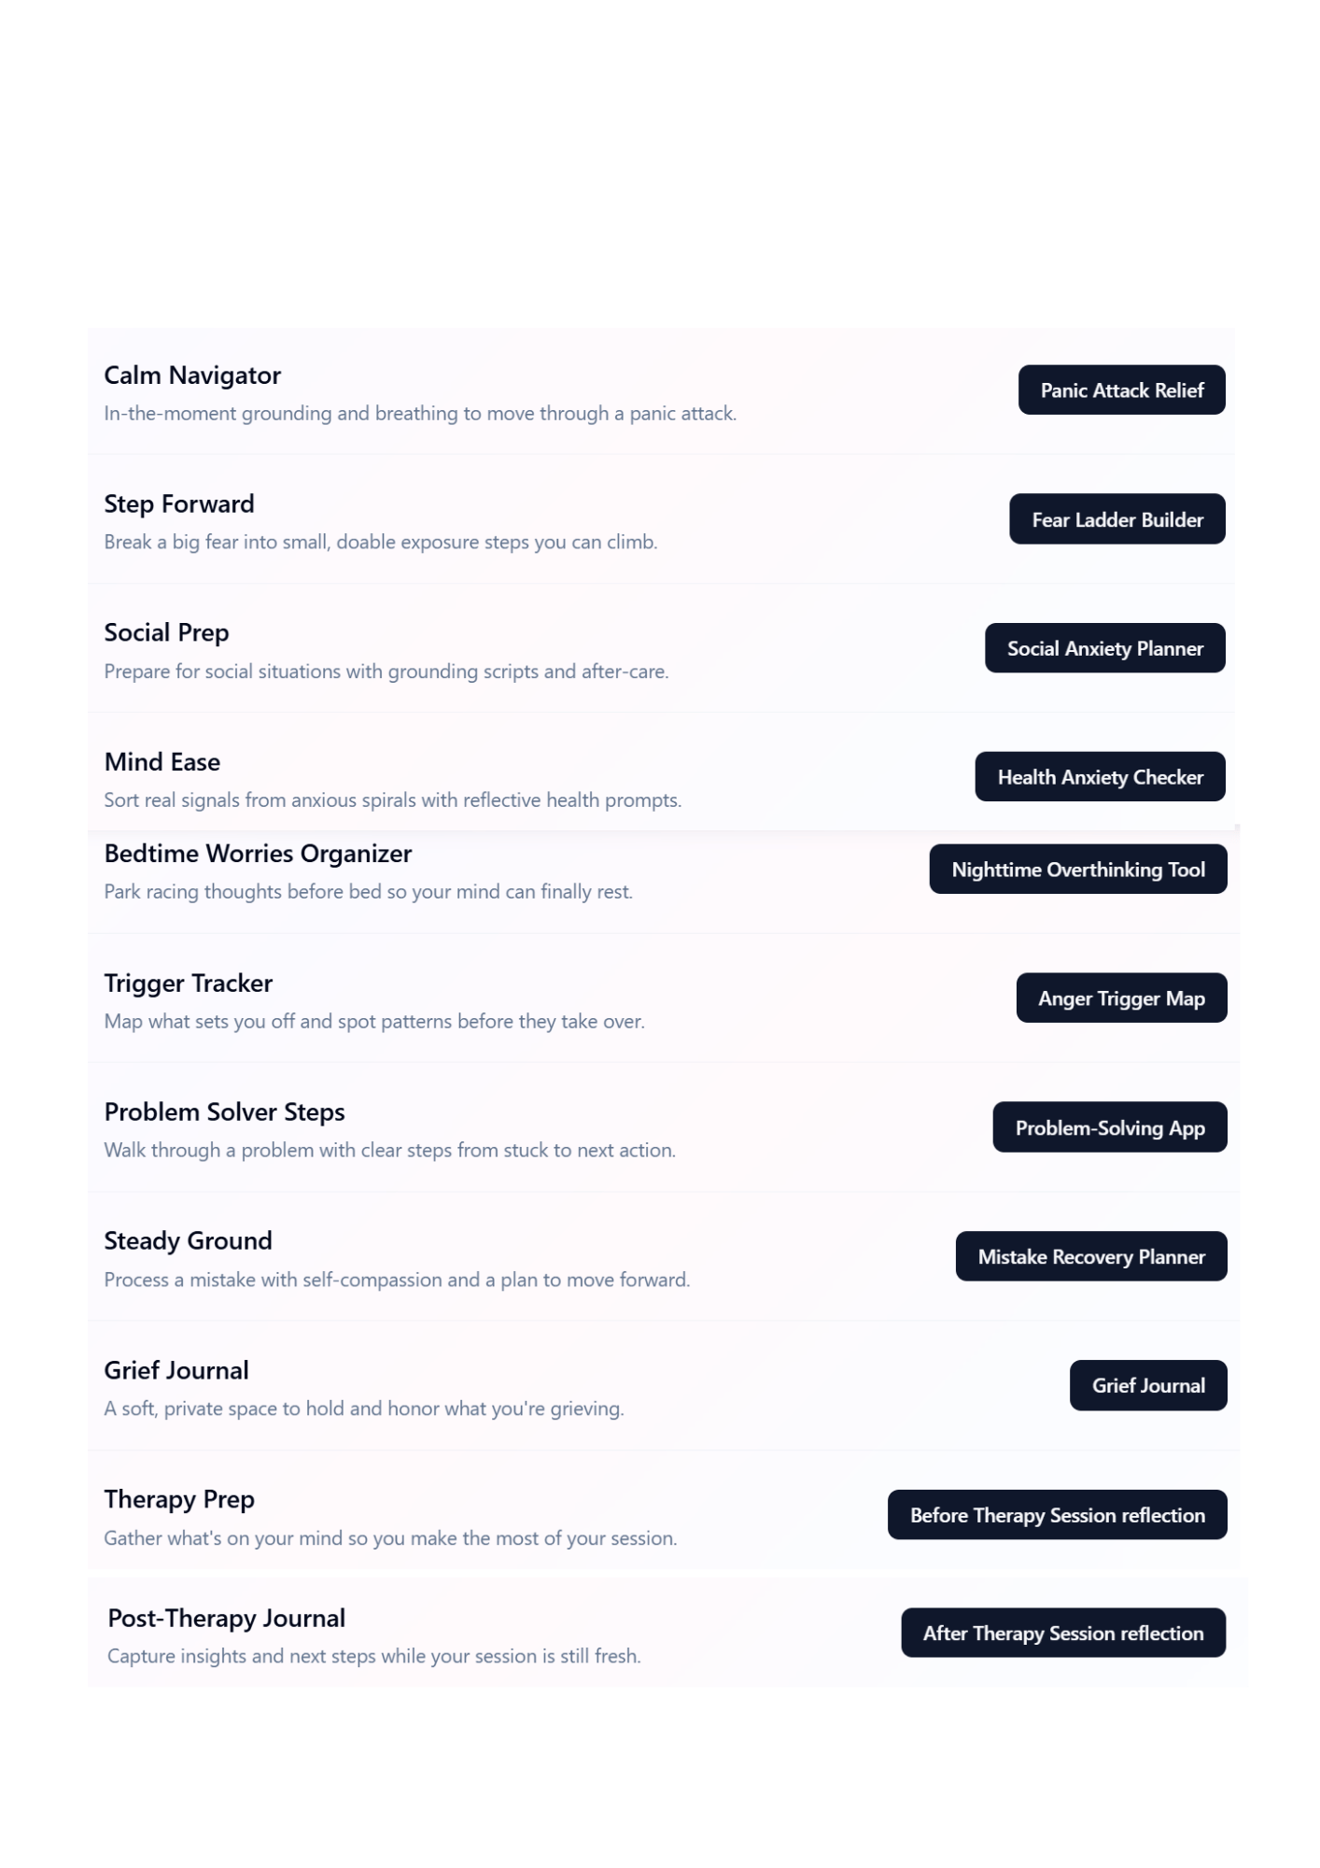Open the Mistake Recovery Planner

click(x=1091, y=1256)
